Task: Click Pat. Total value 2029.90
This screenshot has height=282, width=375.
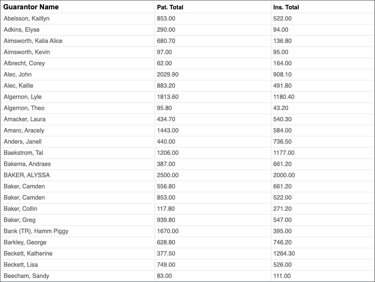Action: pos(168,74)
